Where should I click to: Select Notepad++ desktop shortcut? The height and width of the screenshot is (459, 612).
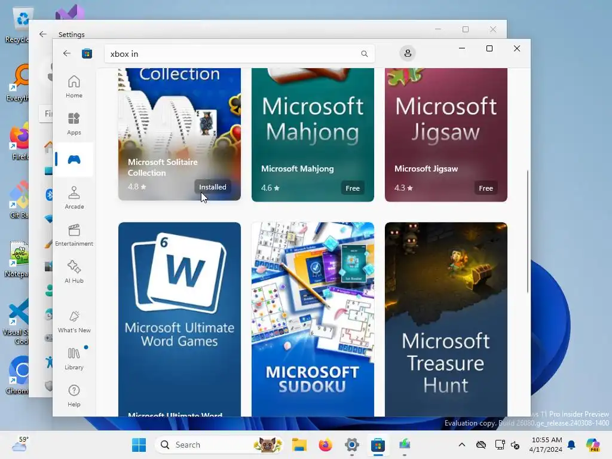[17, 258]
